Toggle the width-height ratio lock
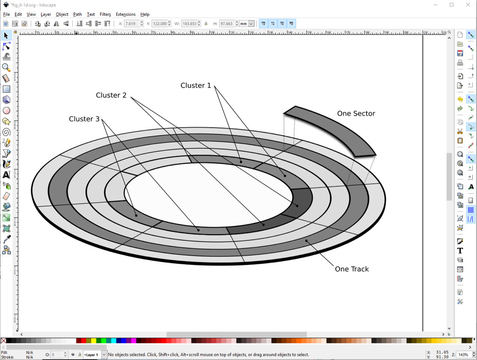The width and height of the screenshot is (477, 360). [x=206, y=24]
